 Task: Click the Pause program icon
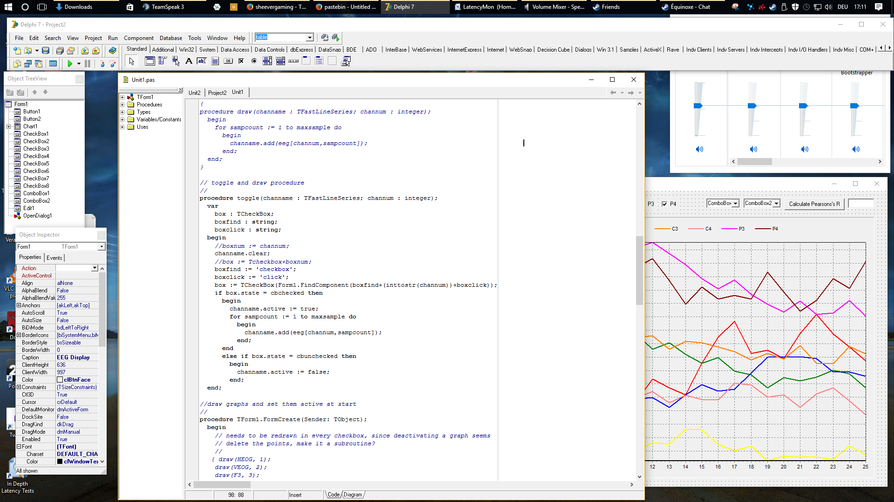88,64
